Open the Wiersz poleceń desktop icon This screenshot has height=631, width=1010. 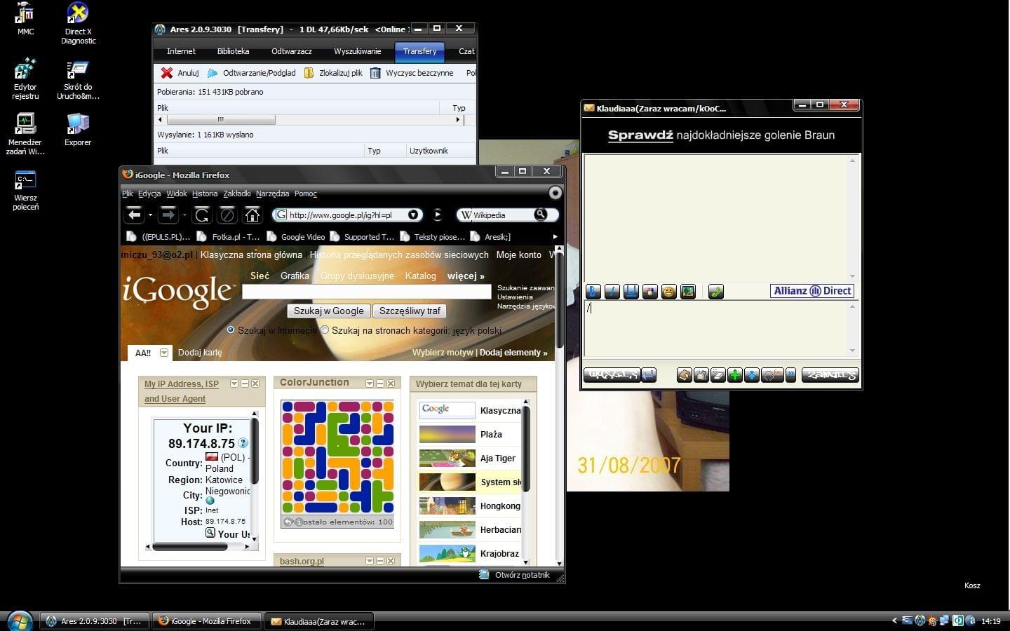click(25, 190)
